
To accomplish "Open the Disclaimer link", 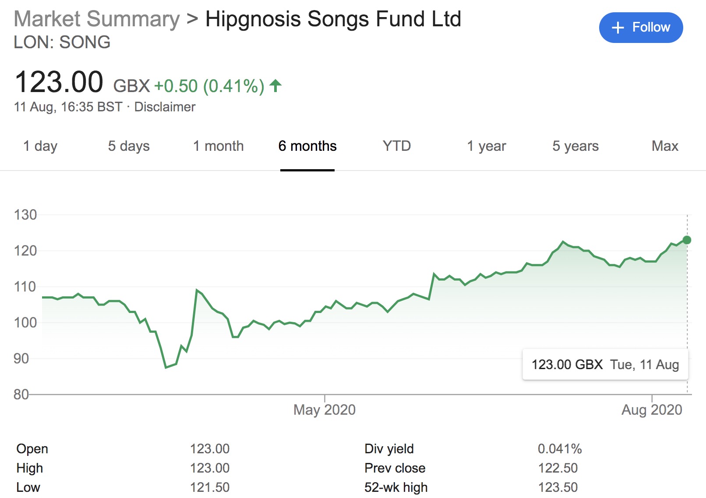I will pos(165,107).
